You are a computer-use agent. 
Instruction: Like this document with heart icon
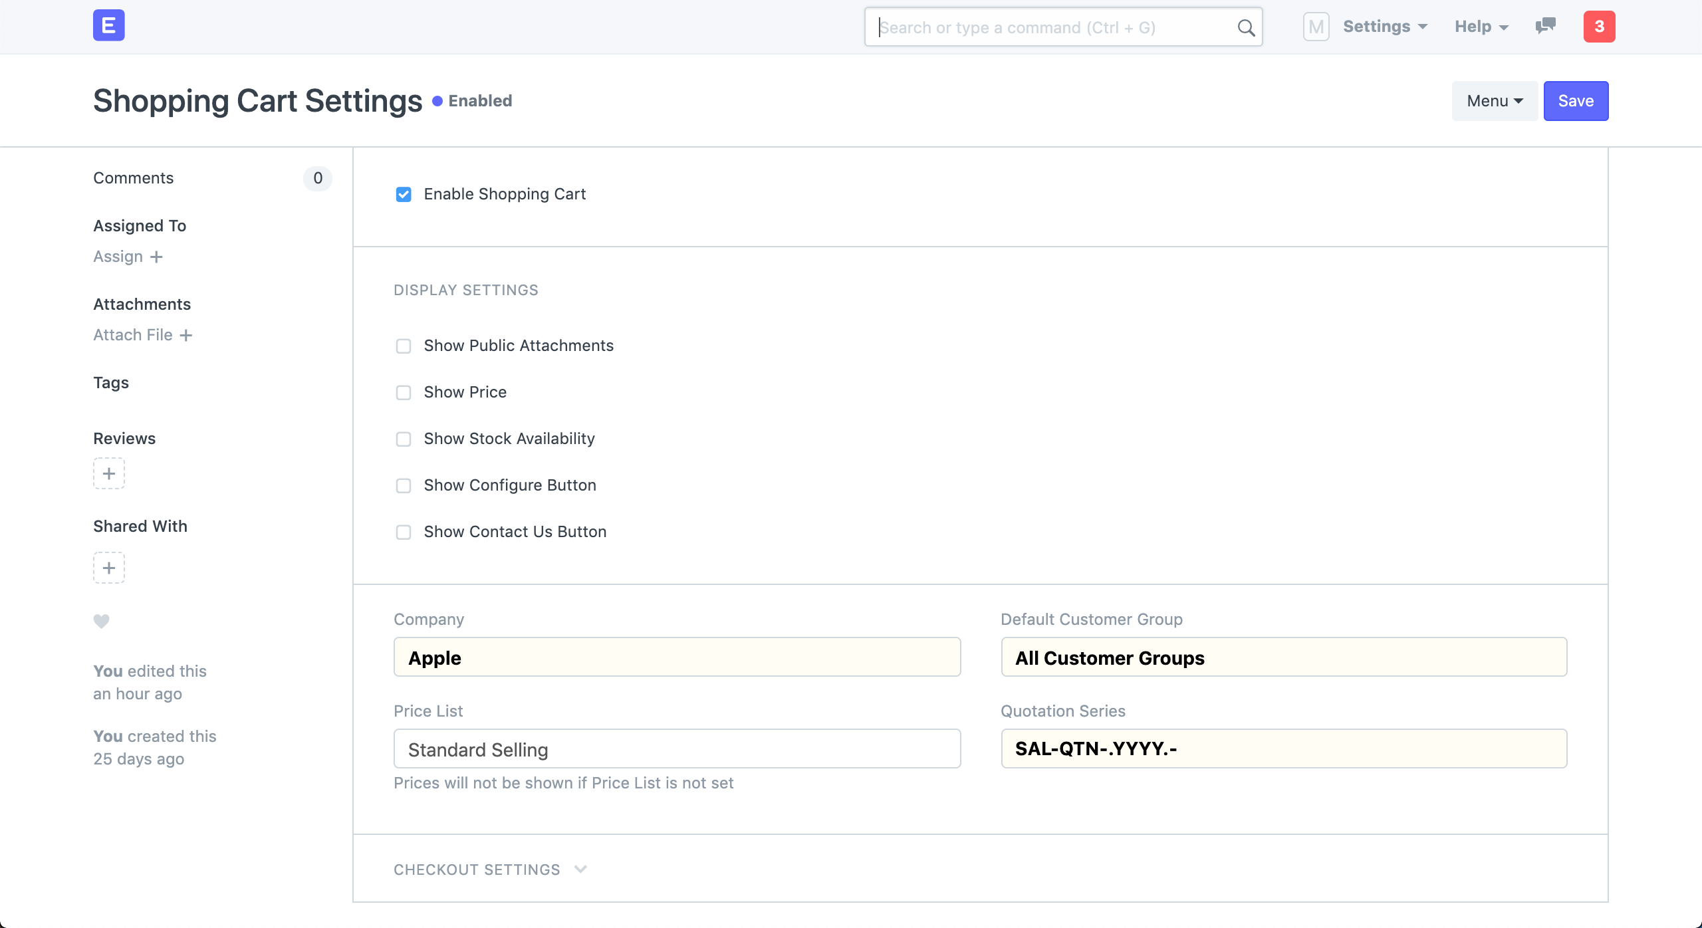coord(101,621)
